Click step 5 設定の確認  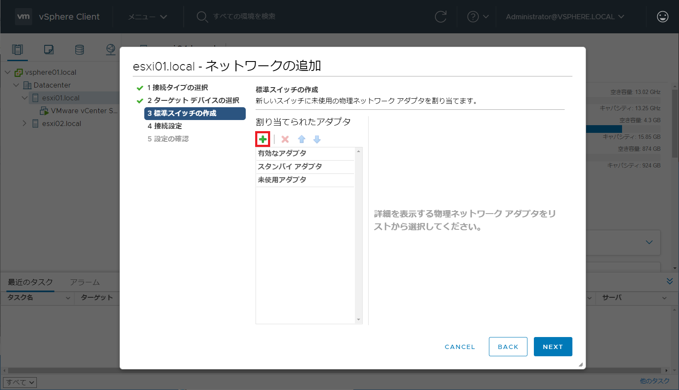pyautogui.click(x=168, y=139)
